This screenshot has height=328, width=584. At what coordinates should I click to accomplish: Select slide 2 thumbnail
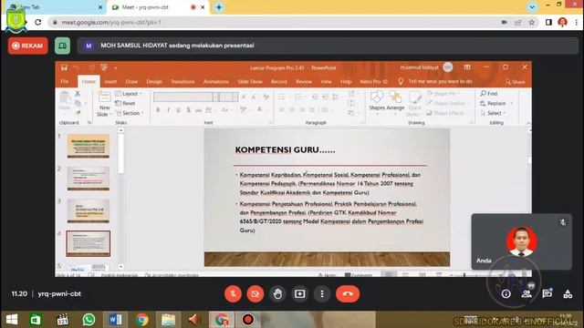coord(89,179)
